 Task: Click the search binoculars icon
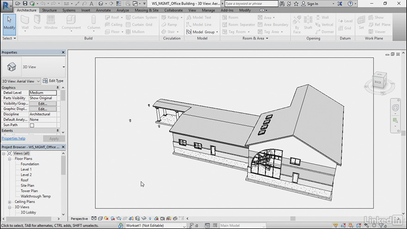coord(282,4)
